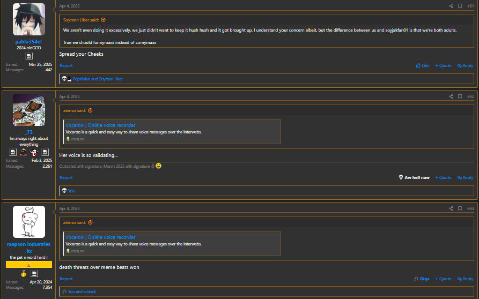Jump to Soyteen Liker's quoted post arrow
This screenshot has width=479, height=299.
pos(103,20)
